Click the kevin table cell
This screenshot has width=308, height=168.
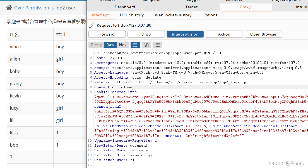click(30, 96)
